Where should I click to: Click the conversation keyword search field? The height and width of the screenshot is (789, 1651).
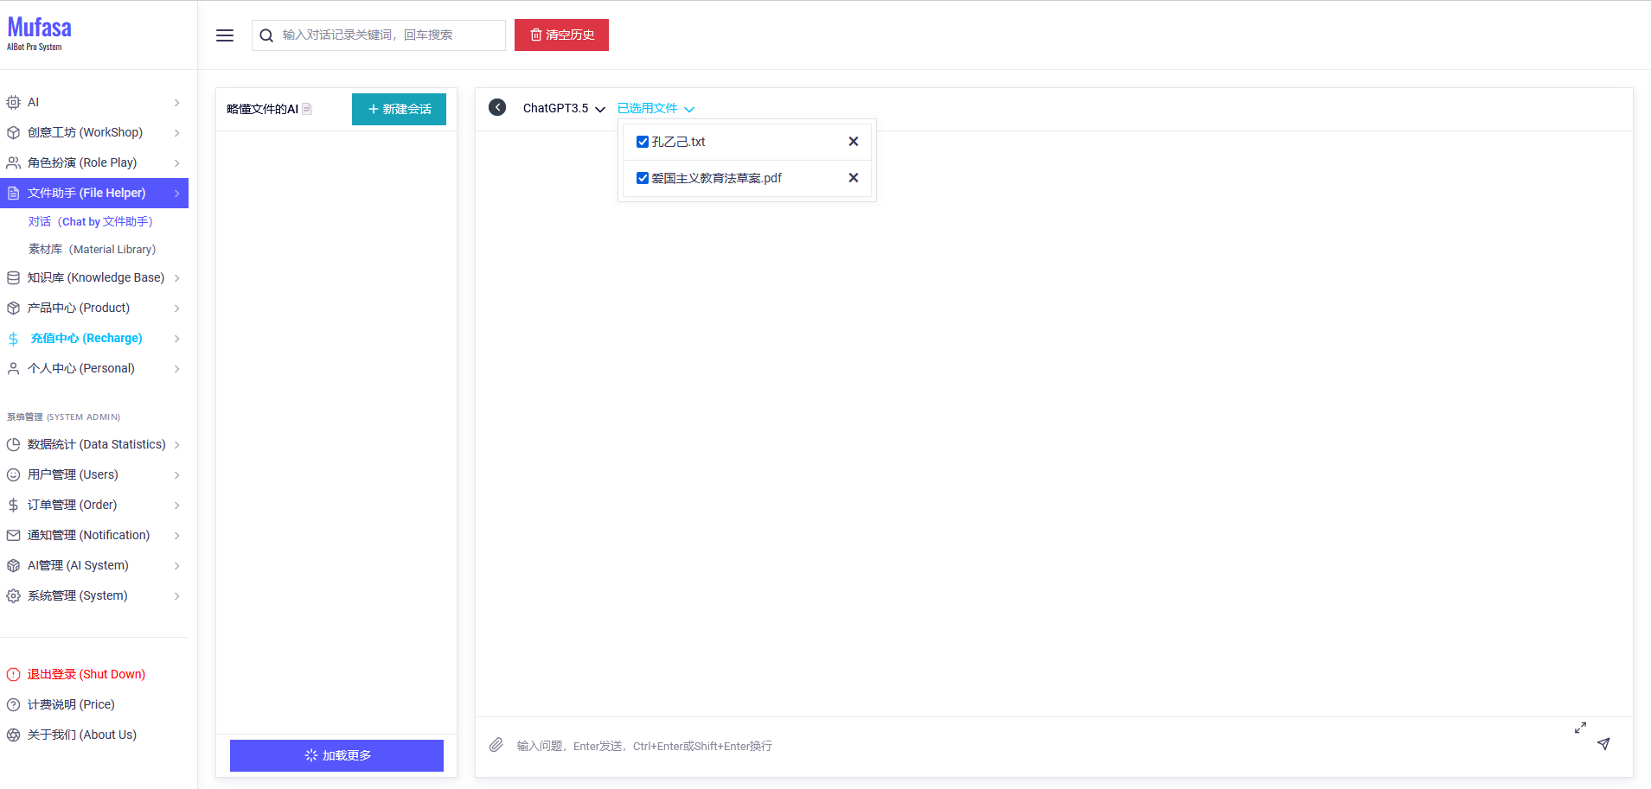389,35
